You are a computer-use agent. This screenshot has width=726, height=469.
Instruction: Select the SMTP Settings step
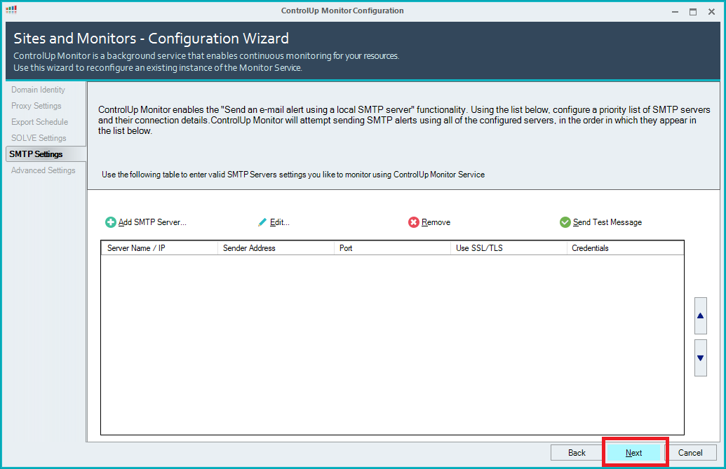click(x=36, y=154)
